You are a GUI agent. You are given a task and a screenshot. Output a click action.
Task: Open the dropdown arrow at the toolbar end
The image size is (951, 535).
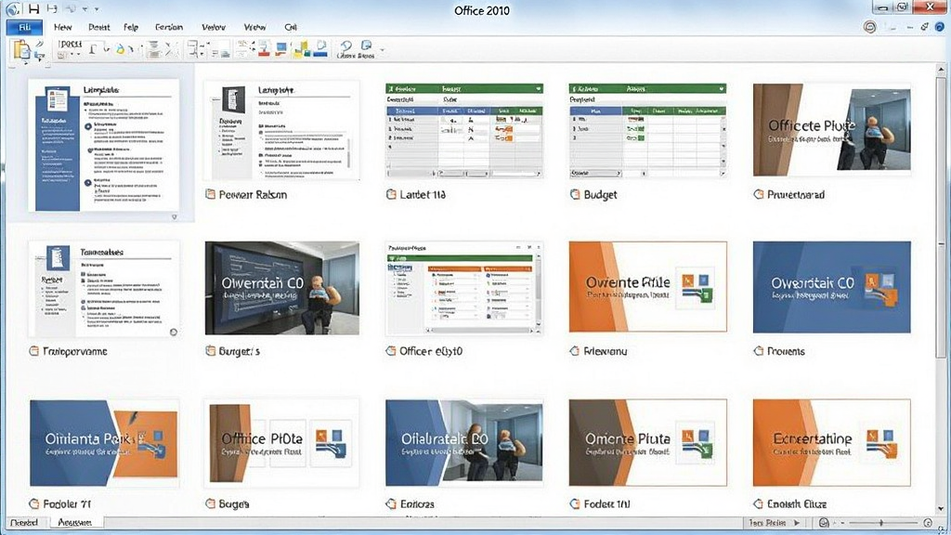click(x=382, y=49)
